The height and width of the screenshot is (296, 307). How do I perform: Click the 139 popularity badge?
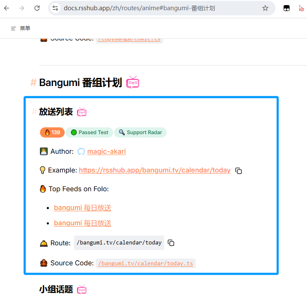52,132
